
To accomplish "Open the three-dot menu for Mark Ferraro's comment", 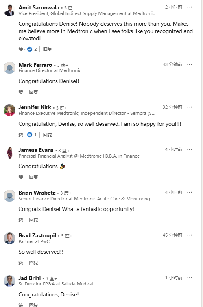I will click(190, 64).
